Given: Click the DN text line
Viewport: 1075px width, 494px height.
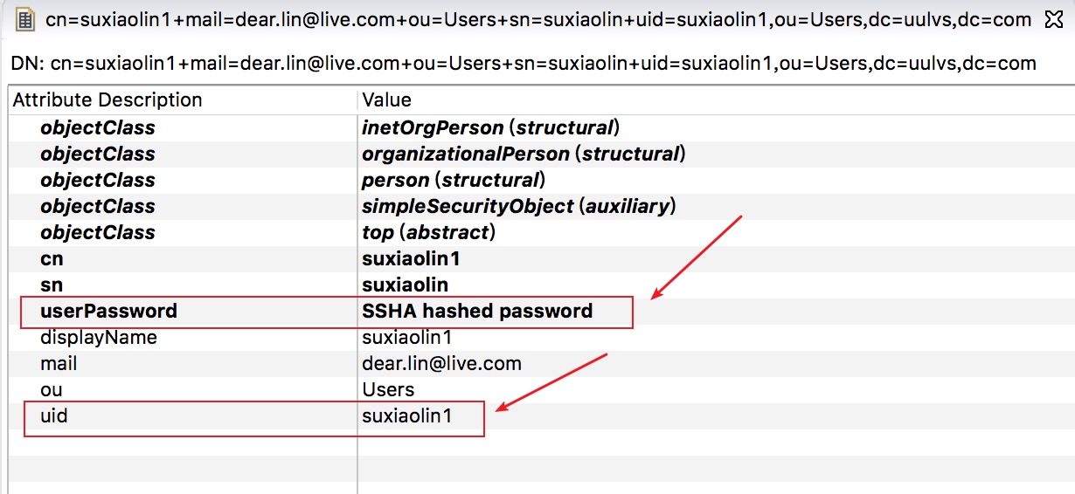Looking at the screenshot, I should pyautogui.click(x=524, y=63).
